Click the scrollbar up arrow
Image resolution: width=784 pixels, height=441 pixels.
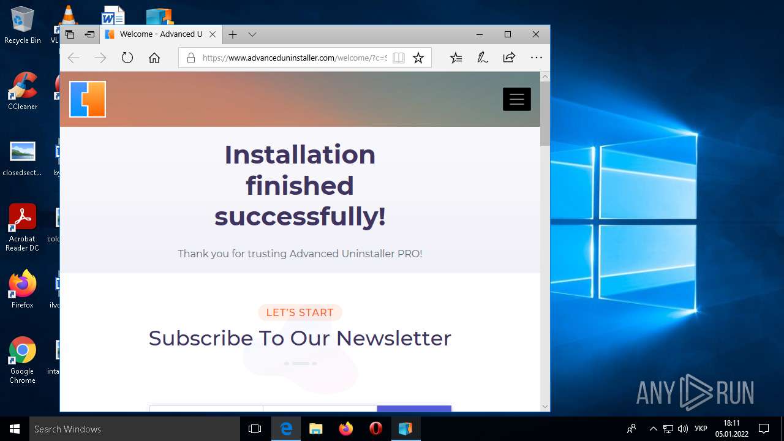tap(545, 77)
